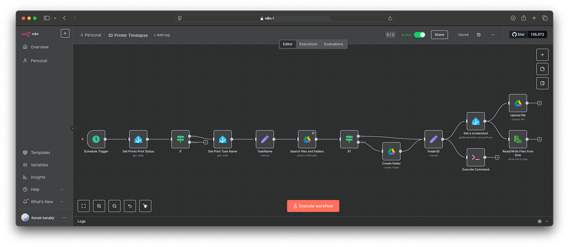Switch to the Executions tab
This screenshot has height=247, width=569.
[x=308, y=44]
